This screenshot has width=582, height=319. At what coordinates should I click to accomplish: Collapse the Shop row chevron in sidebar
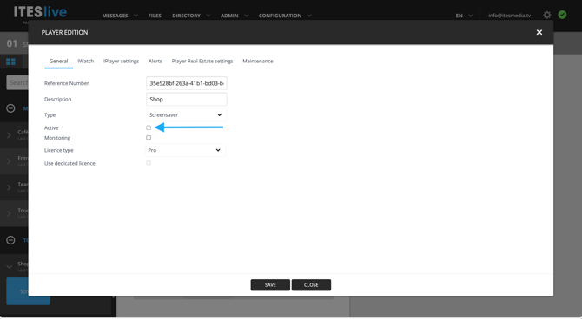click(x=9, y=266)
